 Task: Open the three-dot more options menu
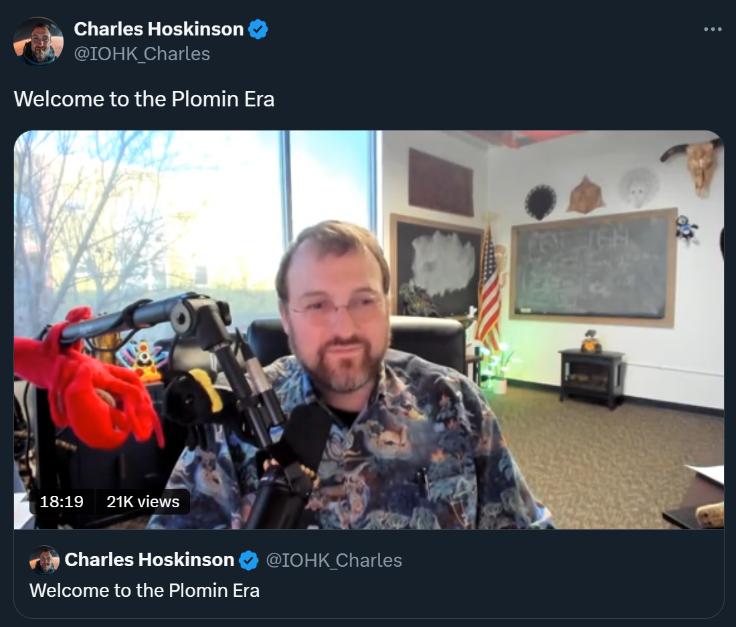coord(713,29)
